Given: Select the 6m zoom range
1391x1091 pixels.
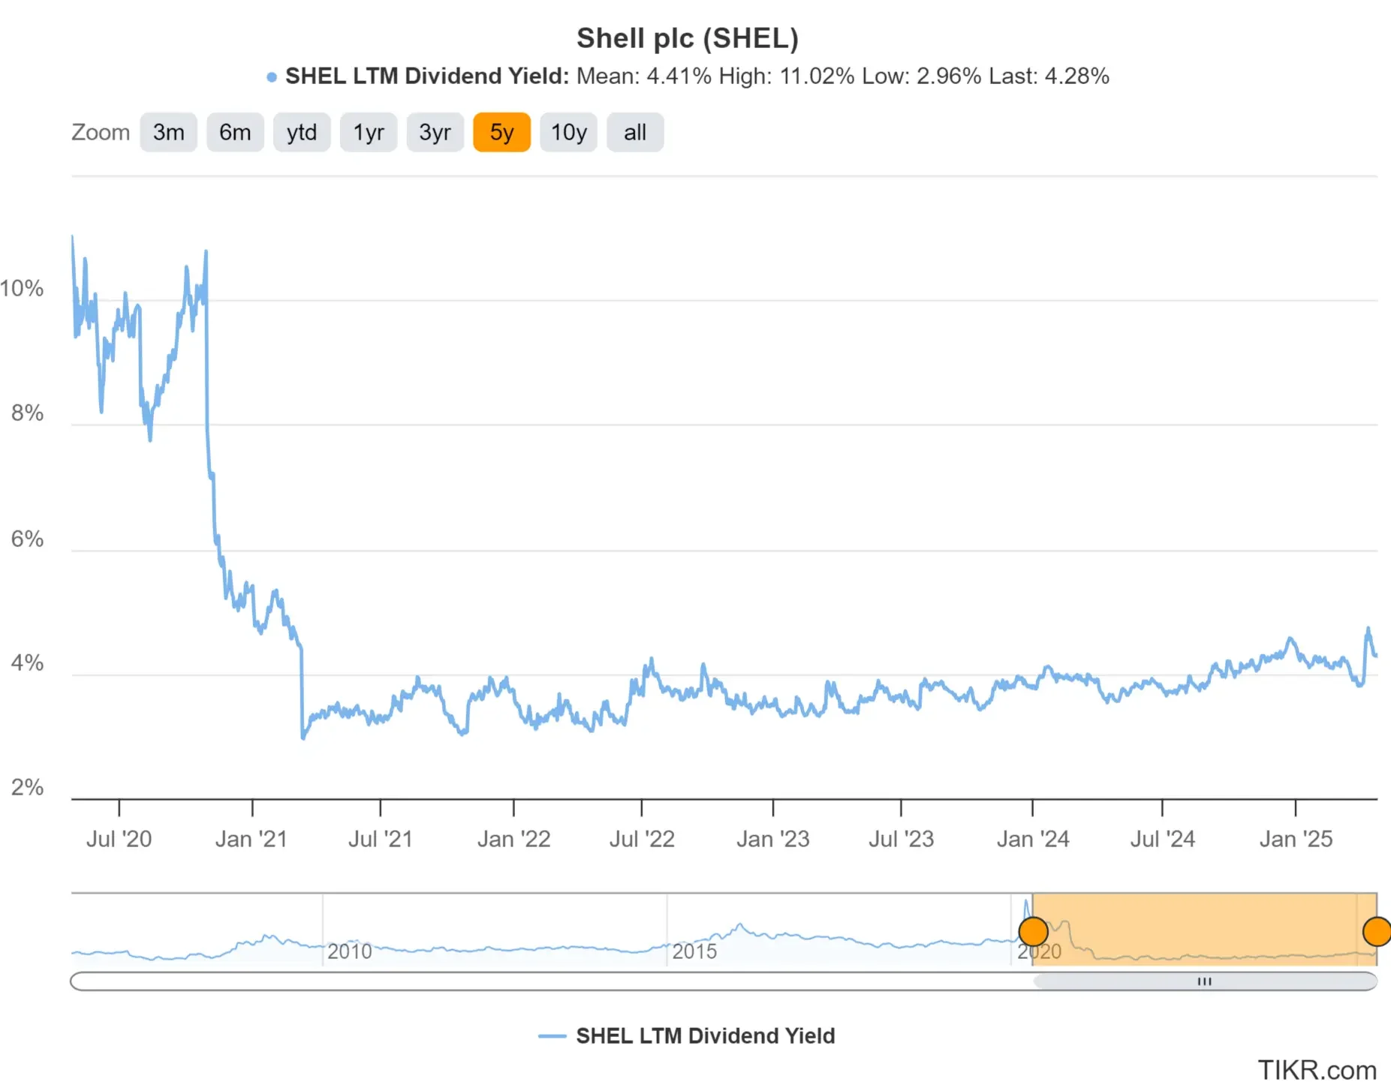Looking at the screenshot, I should (235, 132).
